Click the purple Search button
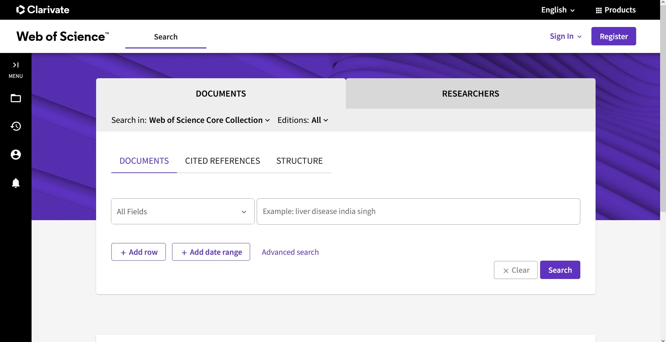 560,270
